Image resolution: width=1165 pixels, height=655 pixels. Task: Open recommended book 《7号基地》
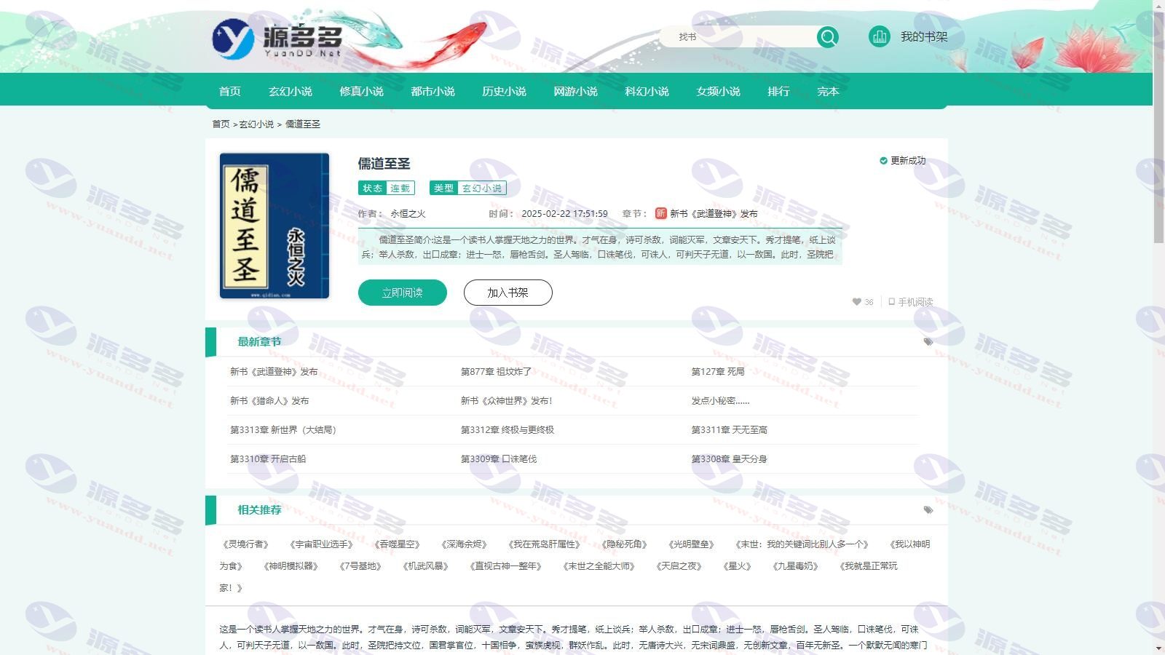point(360,566)
